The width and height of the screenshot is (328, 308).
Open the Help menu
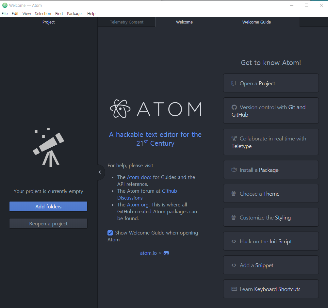tap(91, 14)
